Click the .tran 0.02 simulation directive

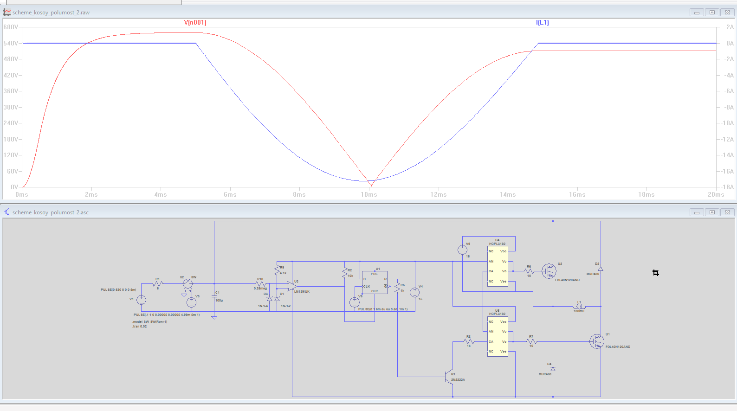click(140, 327)
